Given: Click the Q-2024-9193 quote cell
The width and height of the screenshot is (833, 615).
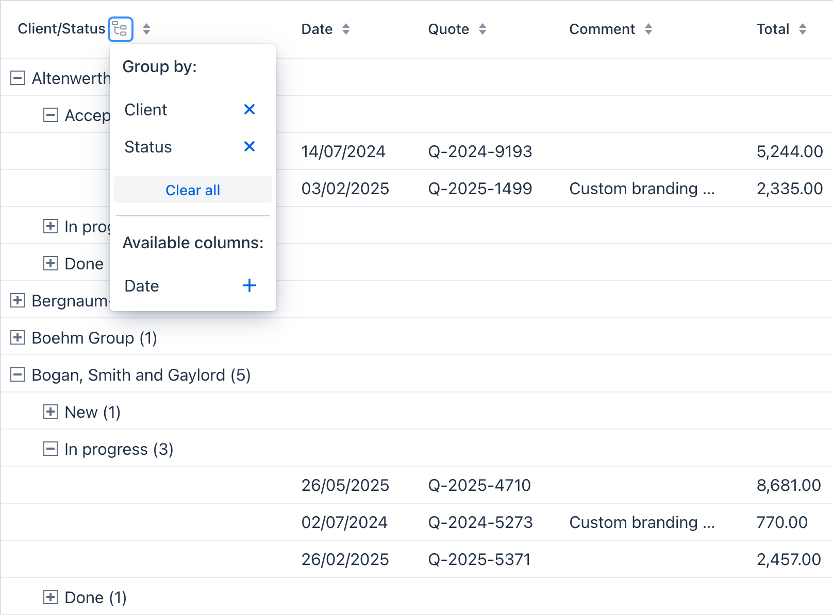Looking at the screenshot, I should point(480,151).
